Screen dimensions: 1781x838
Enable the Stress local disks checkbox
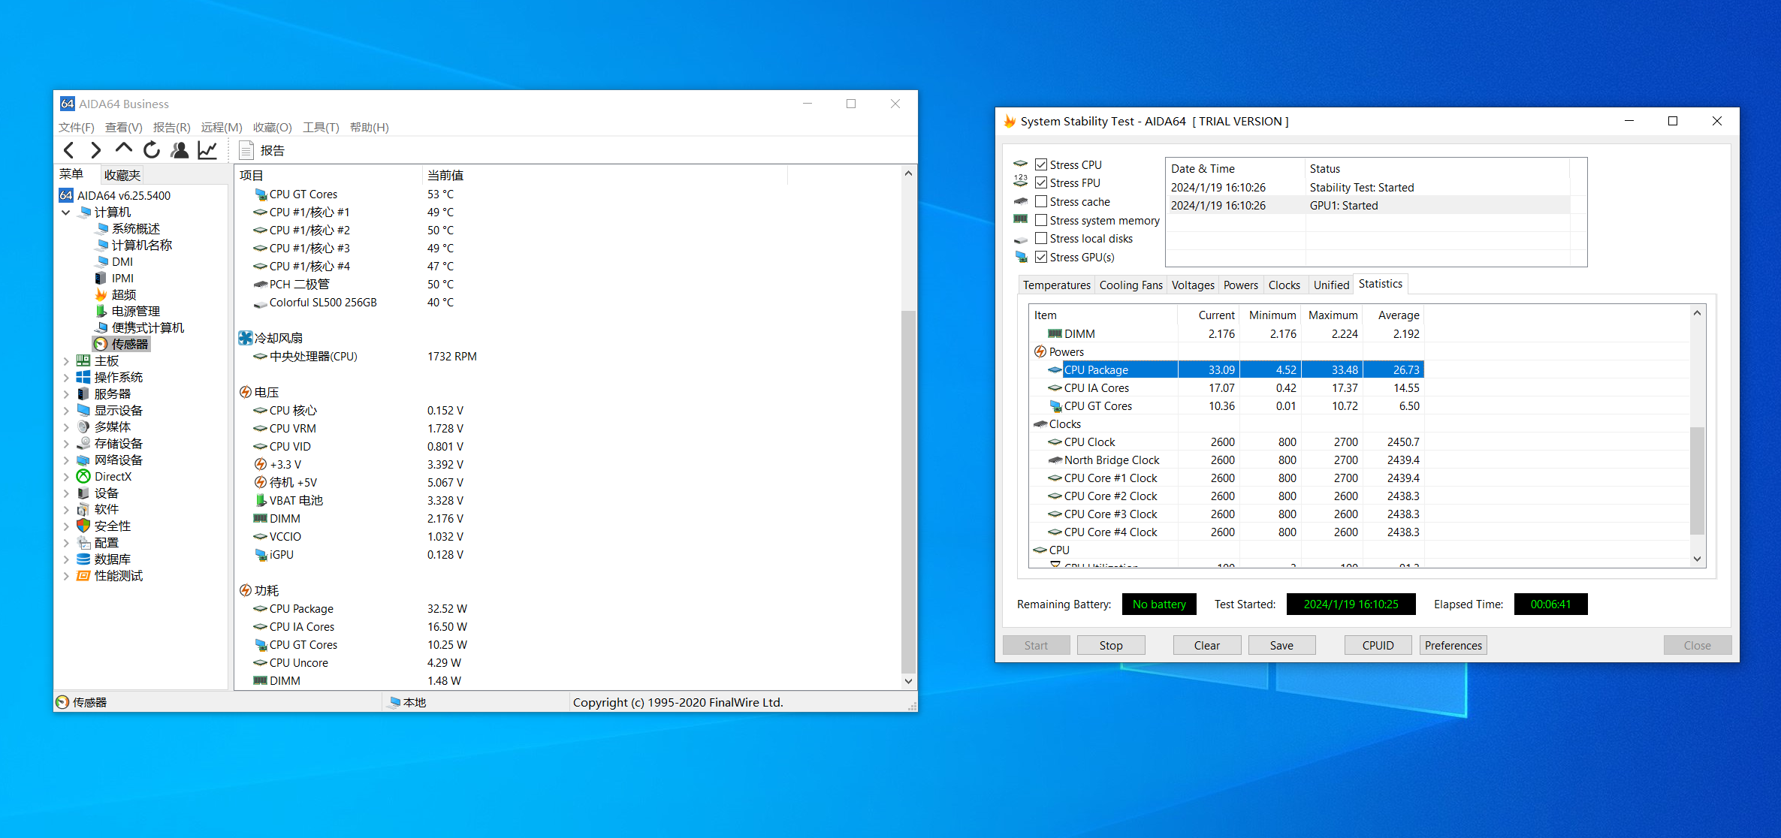[1041, 239]
